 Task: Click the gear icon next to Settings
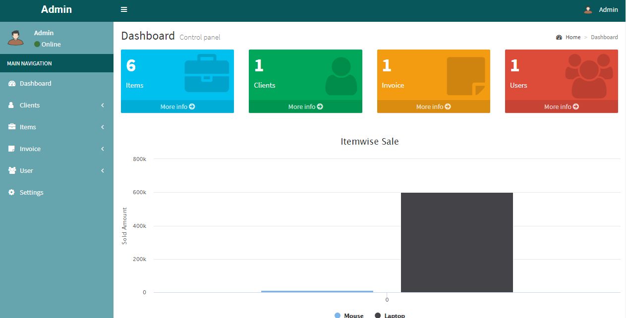tap(12, 192)
